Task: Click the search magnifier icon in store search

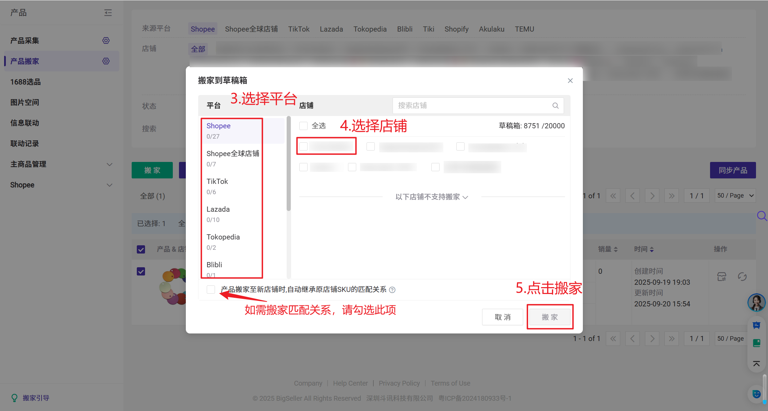Action: (555, 106)
